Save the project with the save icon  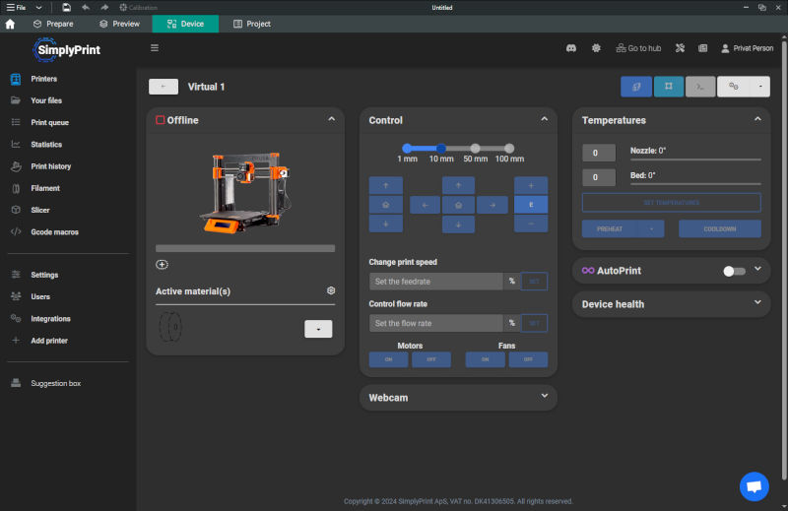point(66,8)
